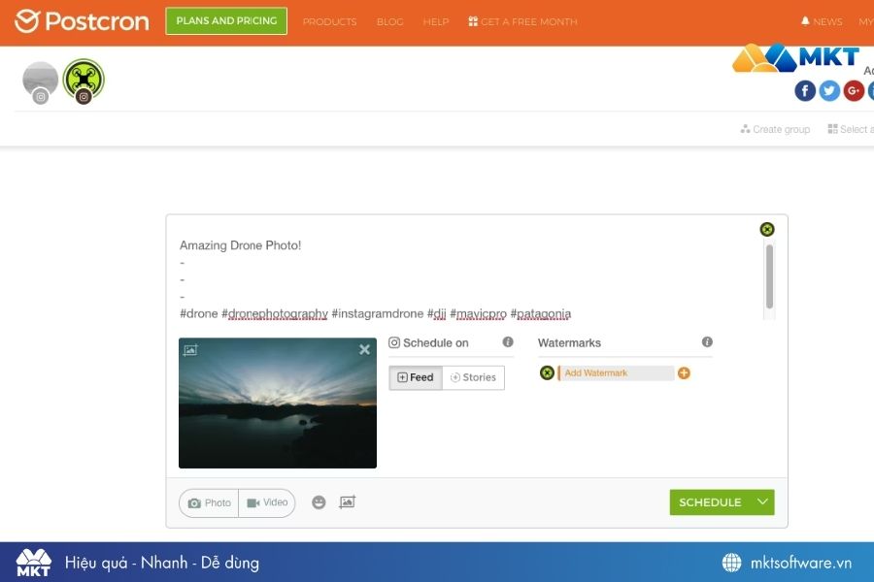
Task: Toggle the green drone Instagram account
Action: [84, 80]
